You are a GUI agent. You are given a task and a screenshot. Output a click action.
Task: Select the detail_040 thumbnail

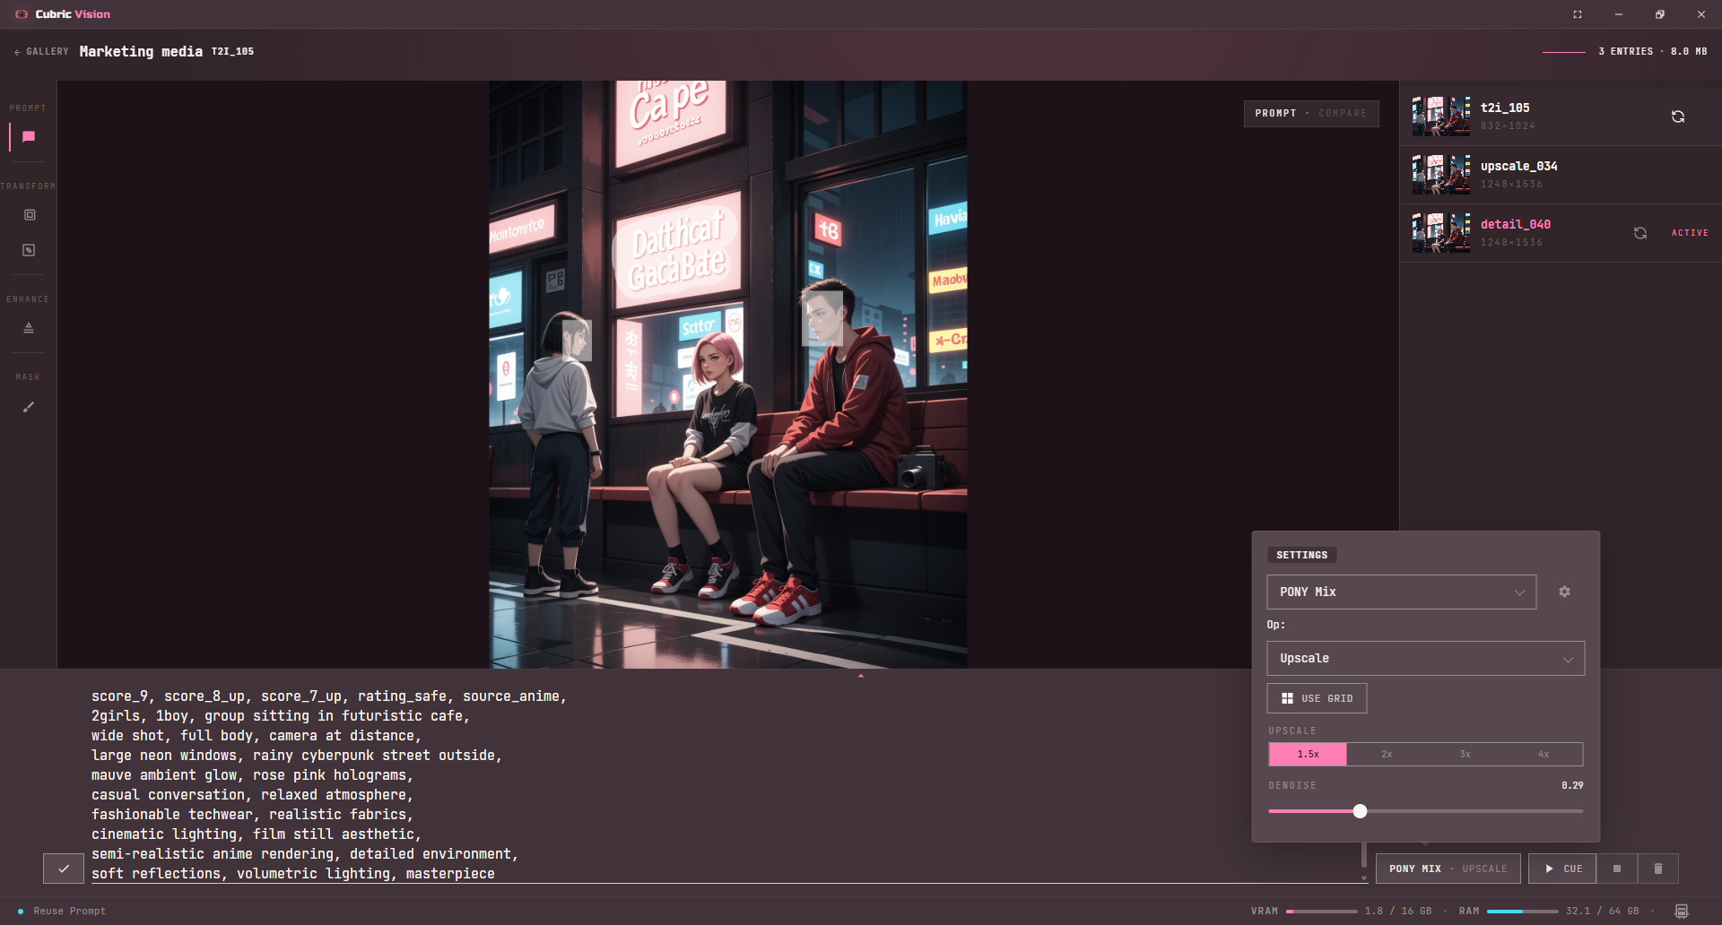1441,233
